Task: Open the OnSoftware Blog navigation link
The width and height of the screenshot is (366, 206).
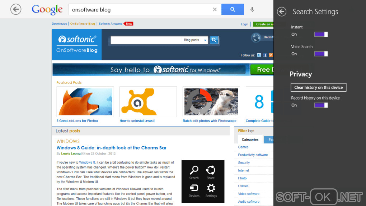Action: click(83, 24)
